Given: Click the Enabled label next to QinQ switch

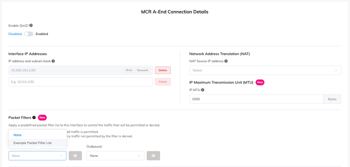Looking at the screenshot, I should click(42, 34).
